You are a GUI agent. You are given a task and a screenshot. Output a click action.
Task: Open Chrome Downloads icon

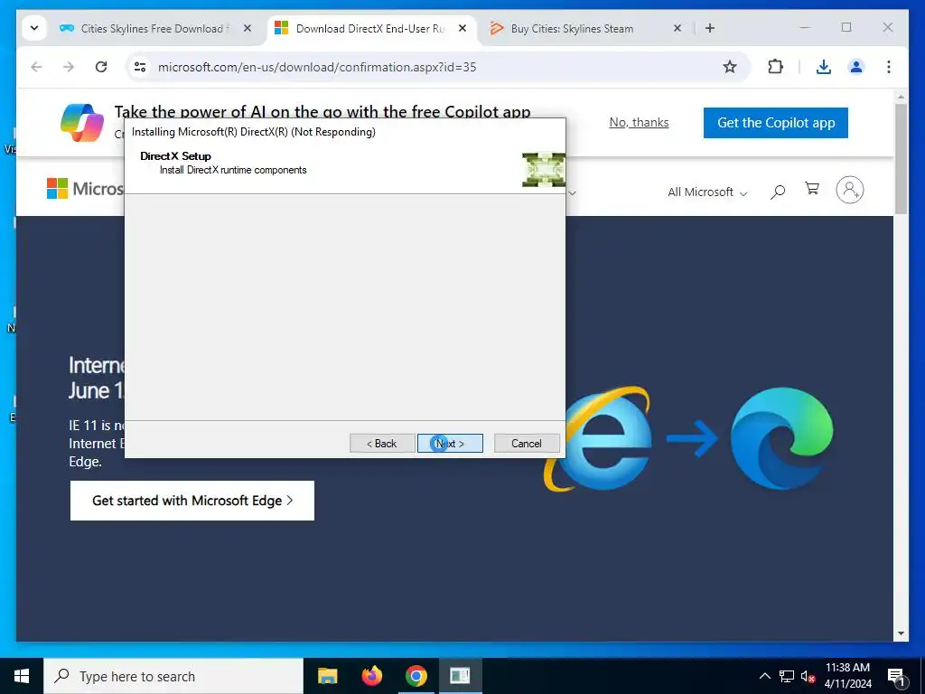click(x=824, y=67)
